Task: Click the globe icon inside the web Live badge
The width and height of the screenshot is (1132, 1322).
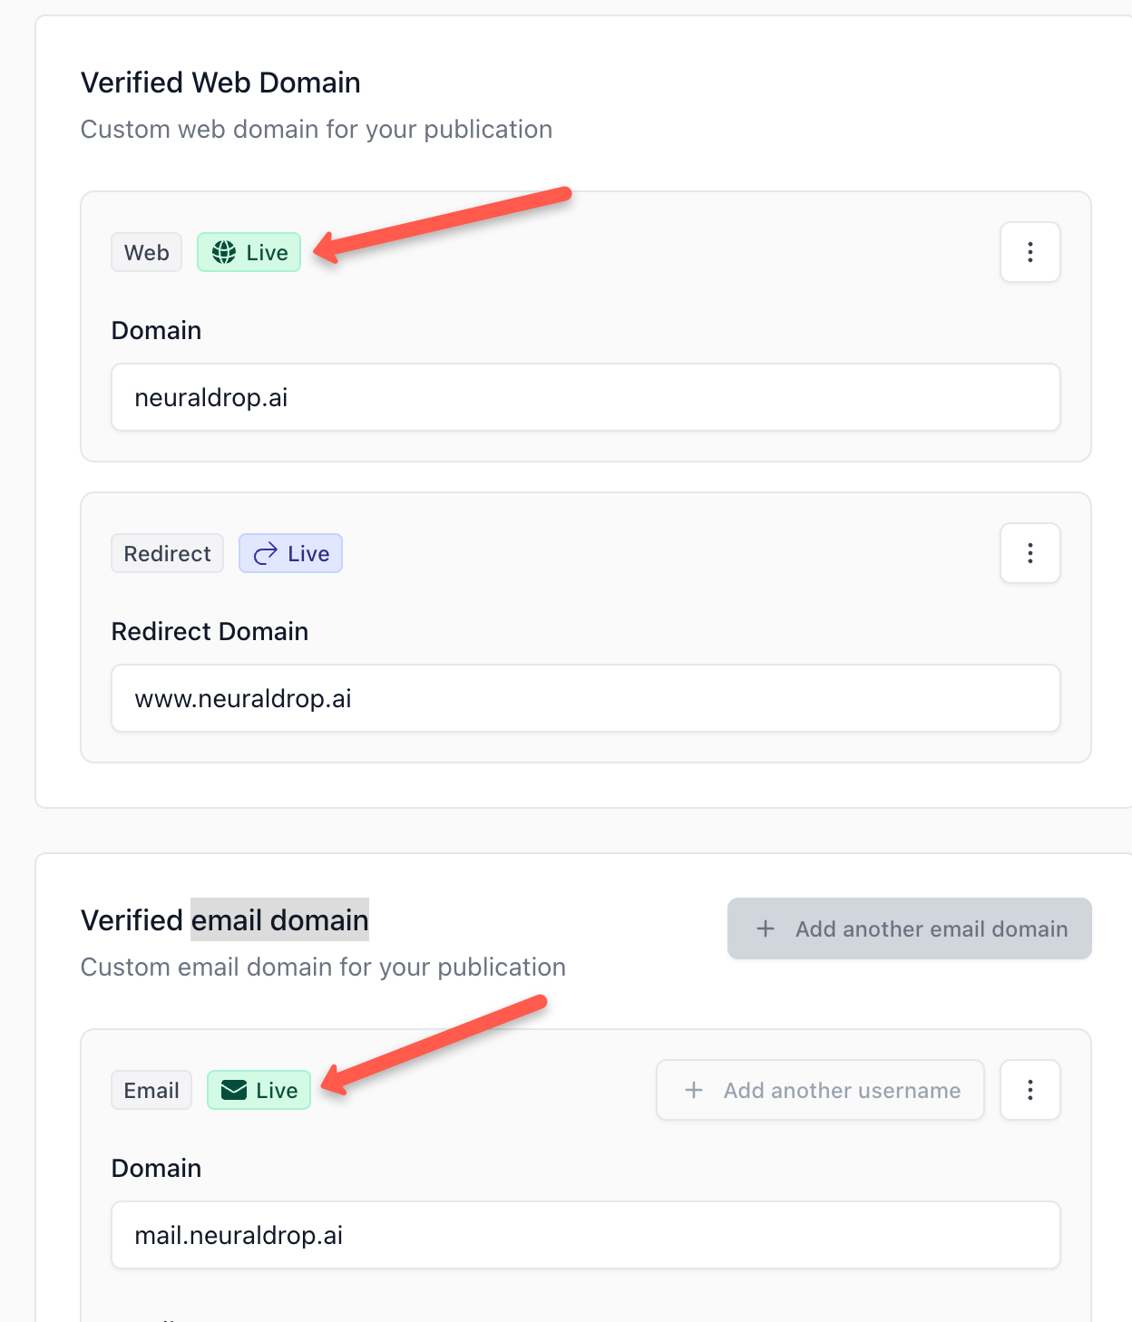Action: click(x=223, y=251)
